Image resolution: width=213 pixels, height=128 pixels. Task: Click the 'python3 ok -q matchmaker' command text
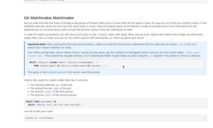click(40, 118)
